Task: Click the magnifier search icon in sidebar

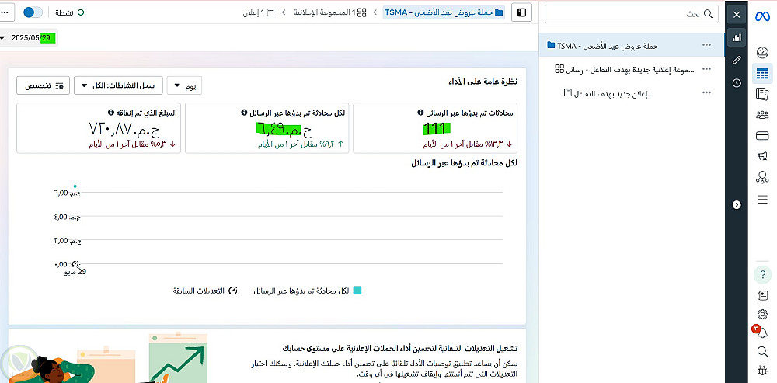Action: click(x=763, y=352)
